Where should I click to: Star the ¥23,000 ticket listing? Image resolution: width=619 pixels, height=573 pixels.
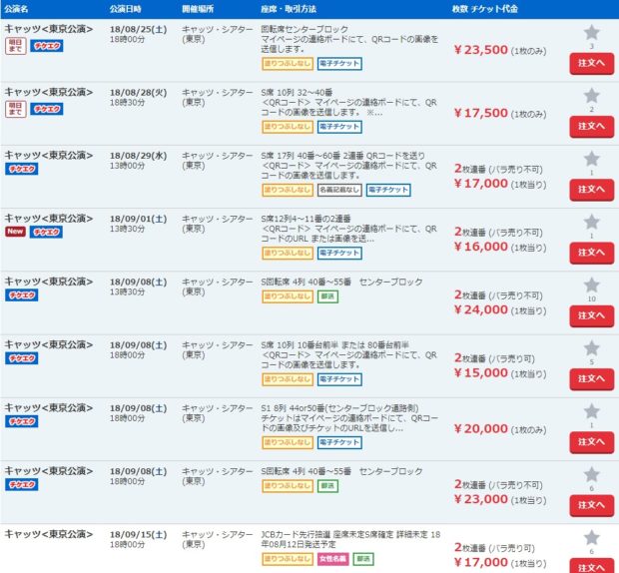tap(591, 475)
